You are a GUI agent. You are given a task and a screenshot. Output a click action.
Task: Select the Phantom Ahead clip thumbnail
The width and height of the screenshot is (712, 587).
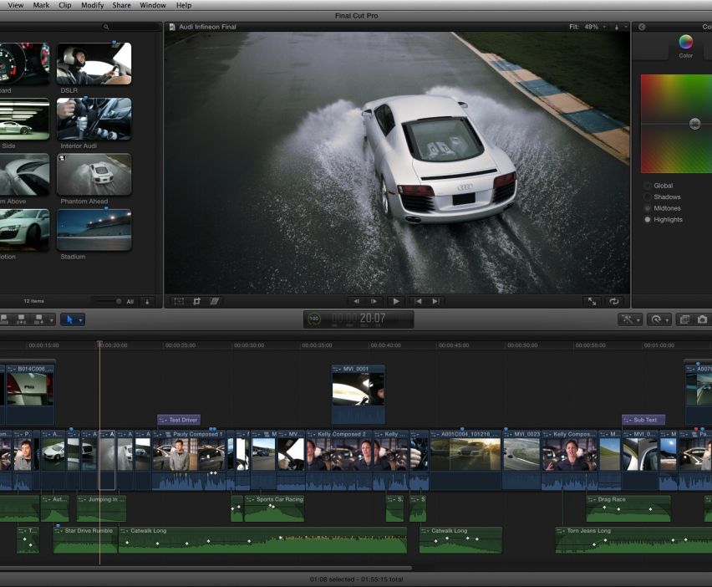pyautogui.click(x=94, y=174)
